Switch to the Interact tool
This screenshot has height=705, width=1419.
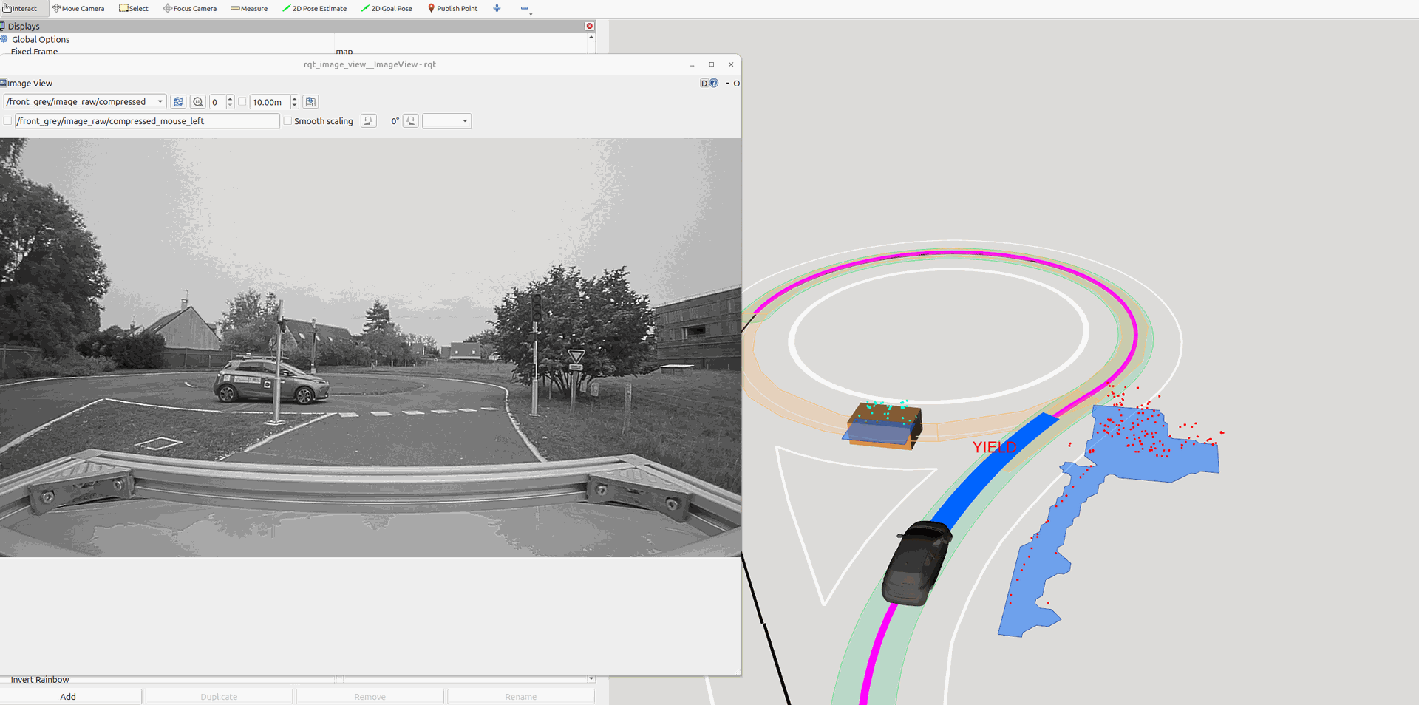20,9
